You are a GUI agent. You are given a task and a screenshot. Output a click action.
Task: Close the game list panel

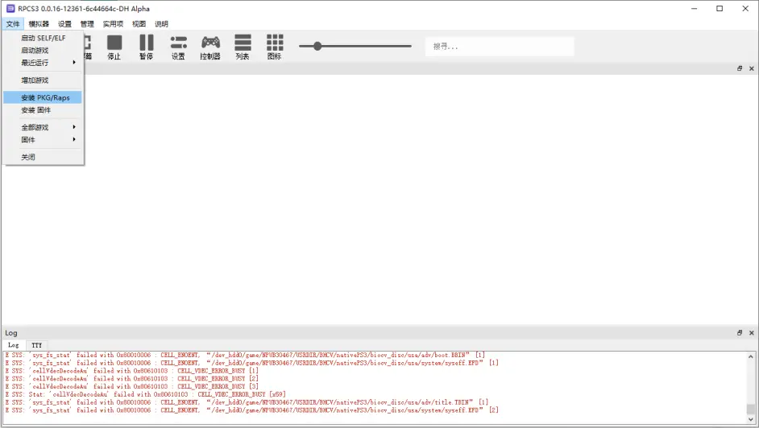(x=751, y=68)
